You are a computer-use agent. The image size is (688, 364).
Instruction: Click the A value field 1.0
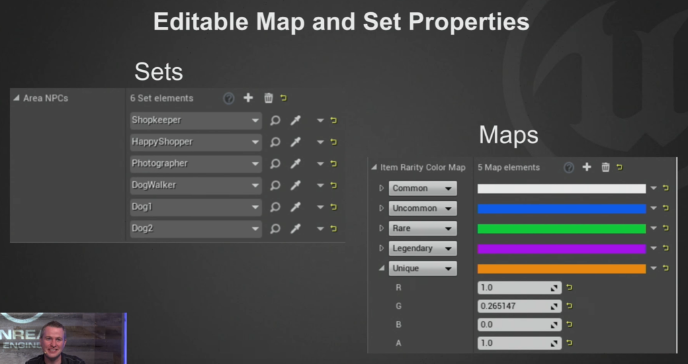[519, 343]
